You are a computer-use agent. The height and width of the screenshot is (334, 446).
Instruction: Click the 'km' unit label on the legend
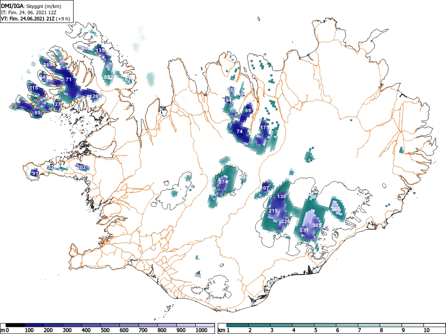click(x=222, y=330)
